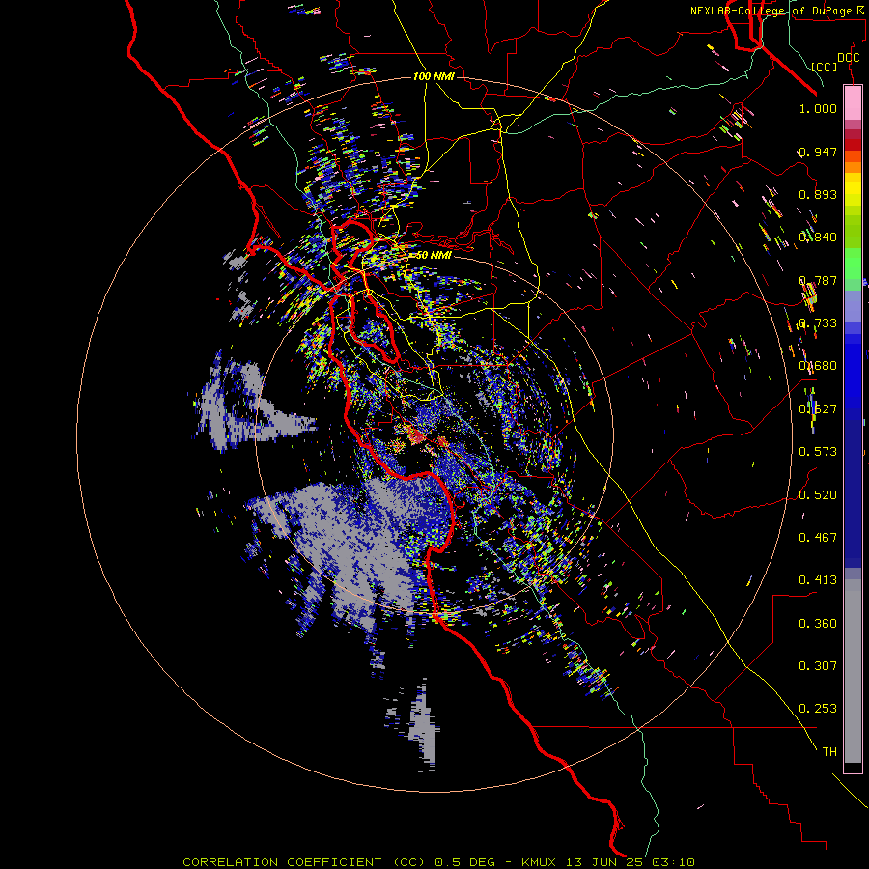Viewport: 869px width, 869px height.
Task: Click the 0.947 legend value
Action: 818,152
